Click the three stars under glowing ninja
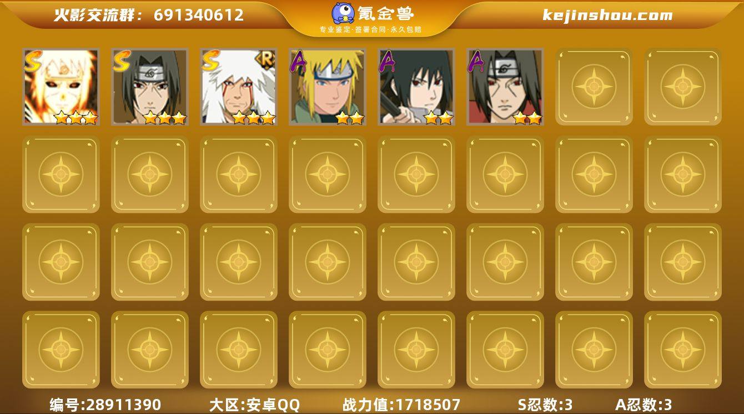Screen dimensions: 744x414 click(76, 118)
